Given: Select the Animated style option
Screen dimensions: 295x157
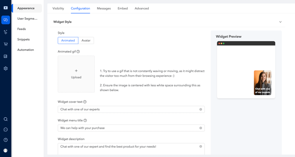Looking at the screenshot, I should 68,40.
